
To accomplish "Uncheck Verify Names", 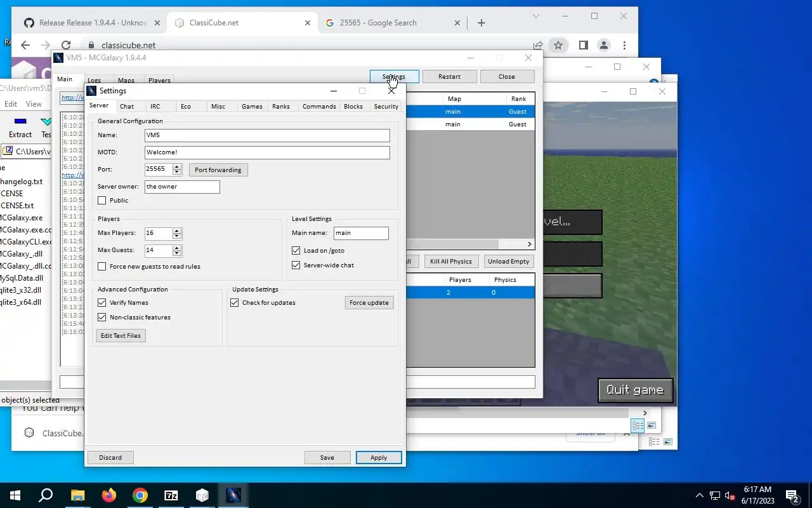I will pos(101,303).
